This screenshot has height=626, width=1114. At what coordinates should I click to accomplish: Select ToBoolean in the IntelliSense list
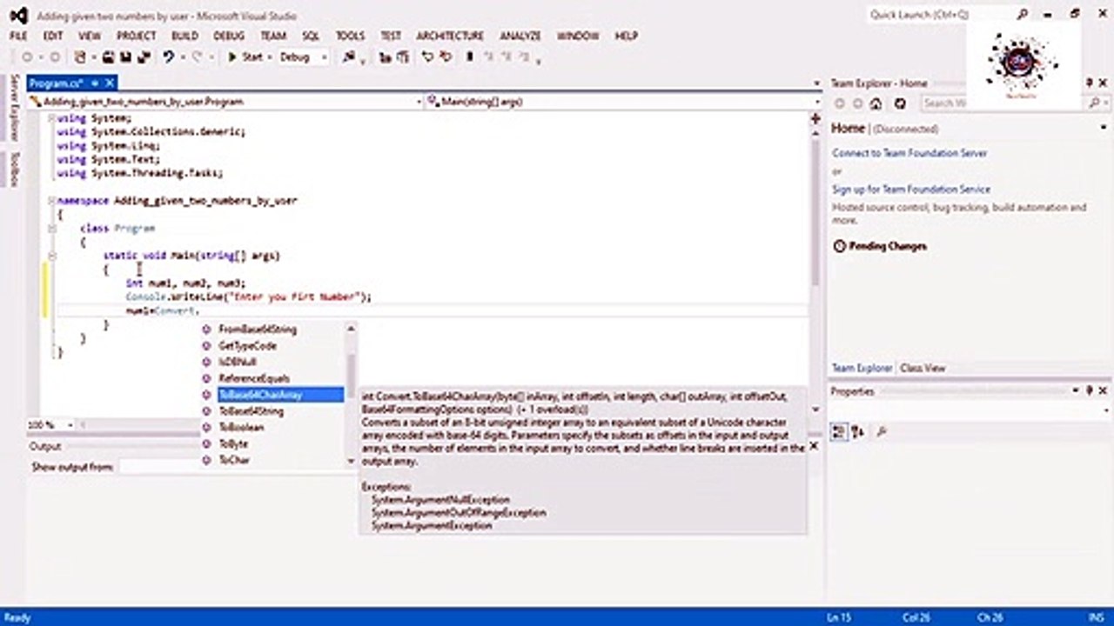click(241, 428)
